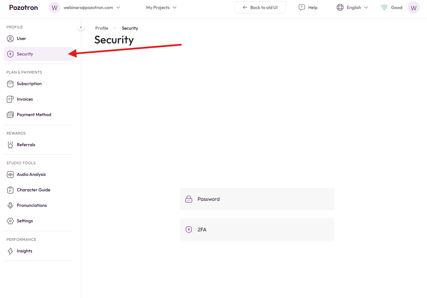Click the Invoices receipt icon
Screen dimensions: 427x298
point(10,99)
